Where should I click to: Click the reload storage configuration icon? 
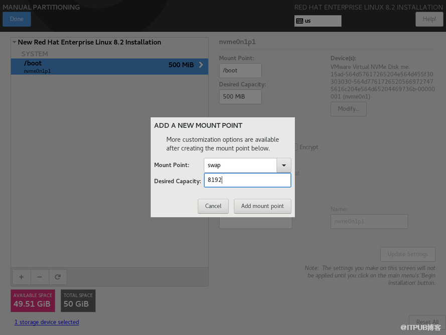pos(58,277)
